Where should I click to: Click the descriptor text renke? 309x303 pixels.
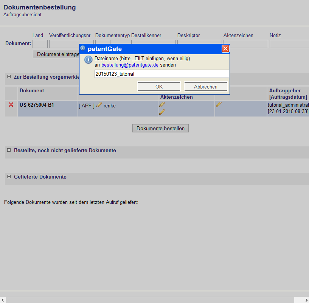(x=110, y=106)
